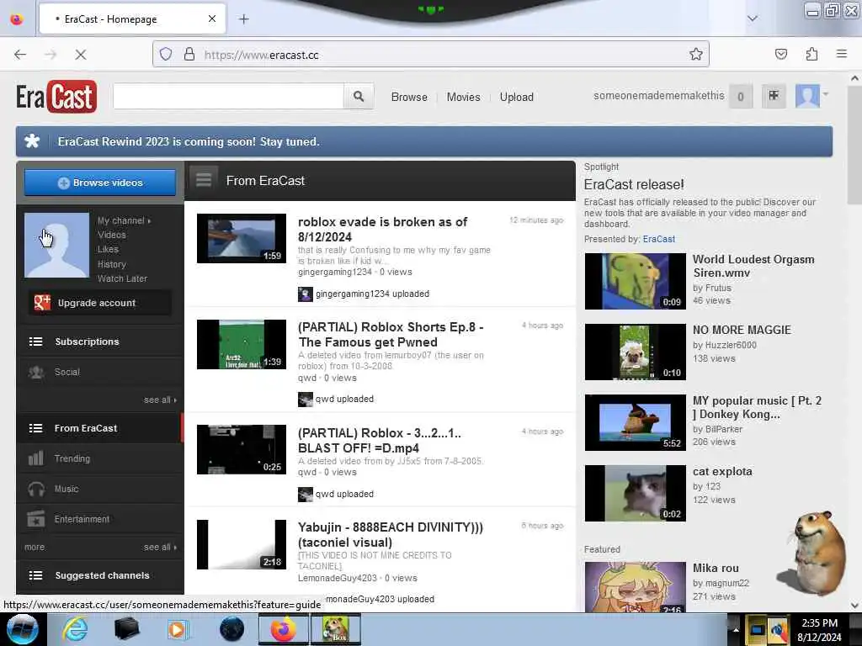862x646 pixels.
Task: Select the Music guide item
Action: (100, 489)
